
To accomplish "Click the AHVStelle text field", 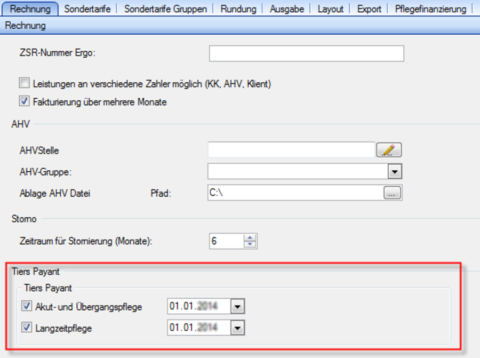I will (291, 150).
